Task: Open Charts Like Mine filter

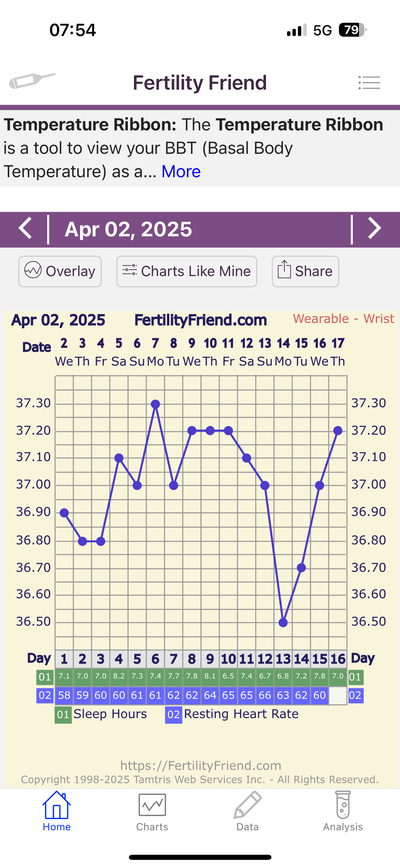Action: click(187, 271)
